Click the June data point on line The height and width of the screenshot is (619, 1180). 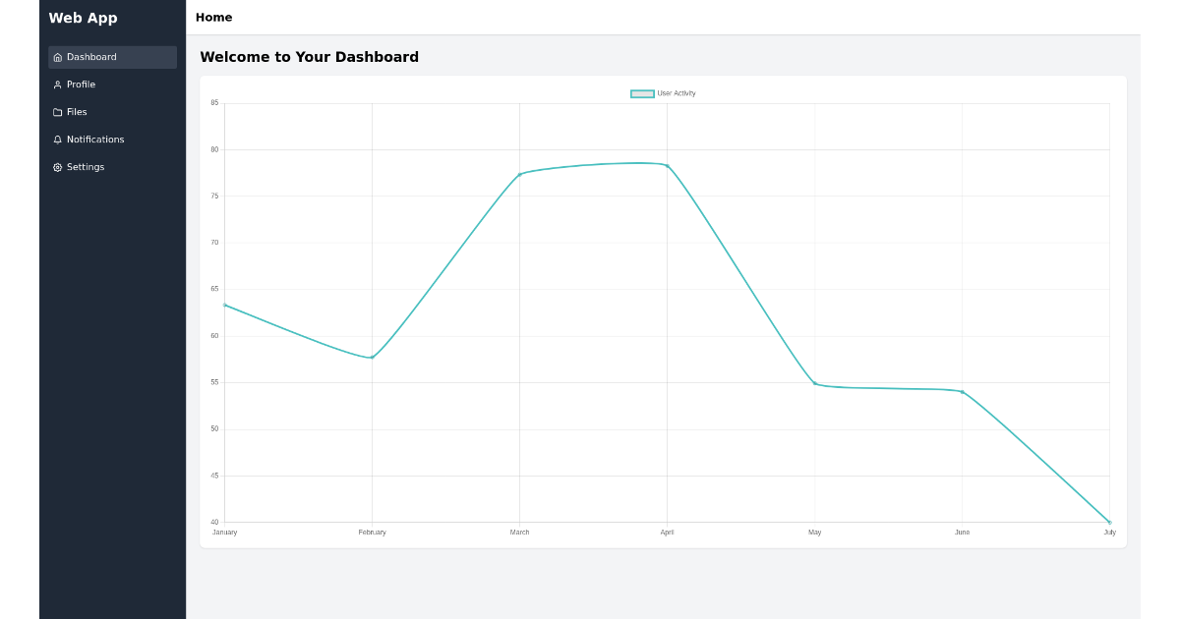[962, 392]
